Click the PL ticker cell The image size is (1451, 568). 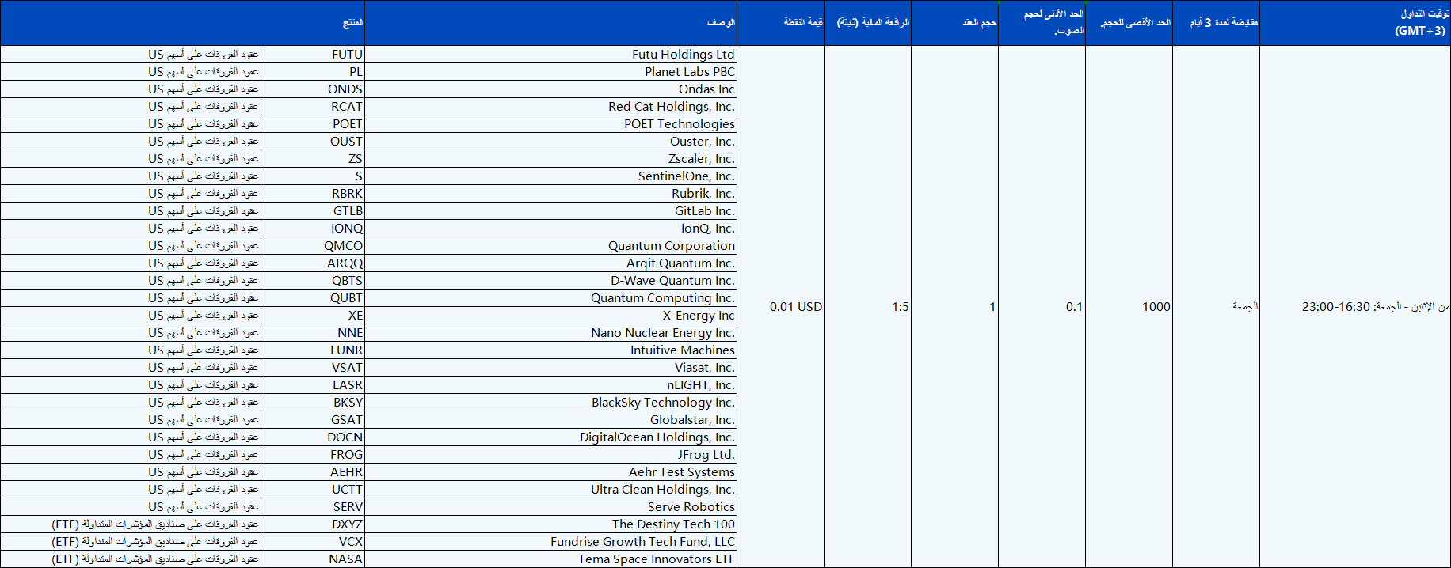coord(313,72)
